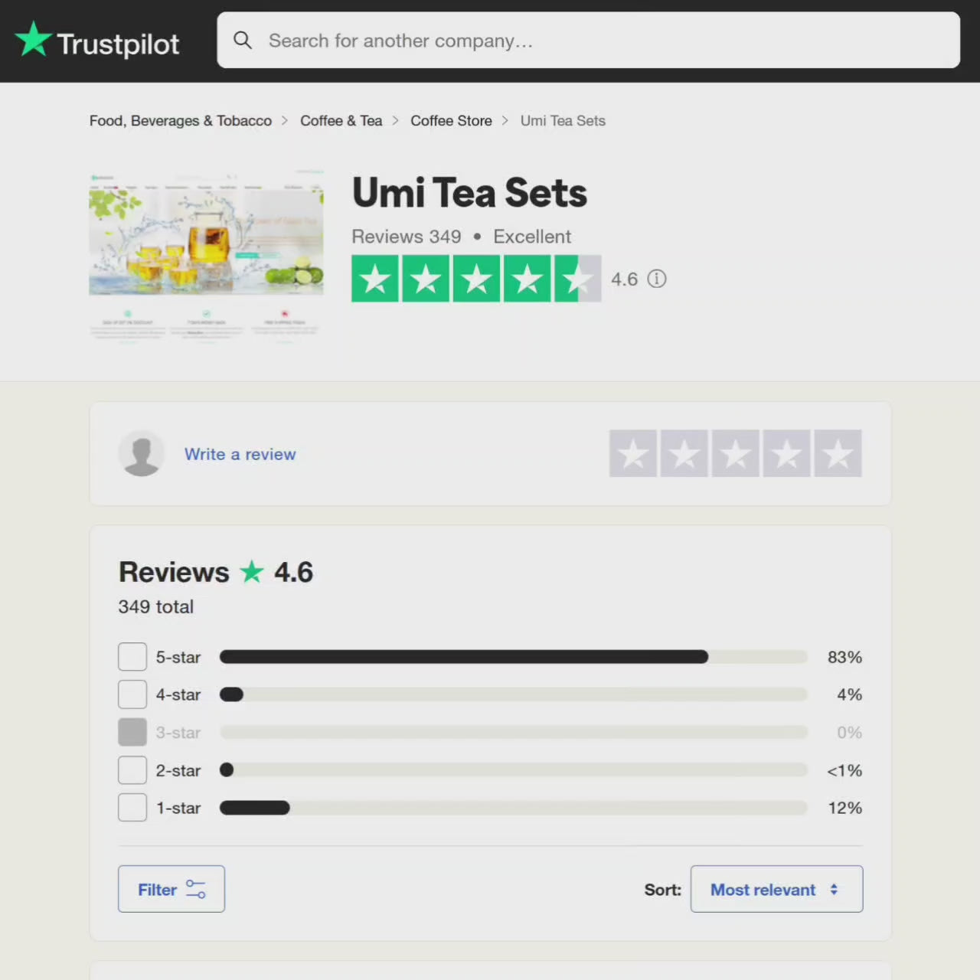Open the Most relevant sort dropdown
This screenshot has height=980, width=980.
click(776, 889)
